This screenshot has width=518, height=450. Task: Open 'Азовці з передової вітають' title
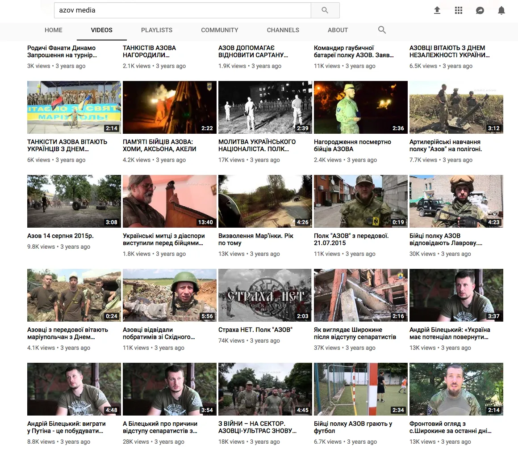(68, 334)
